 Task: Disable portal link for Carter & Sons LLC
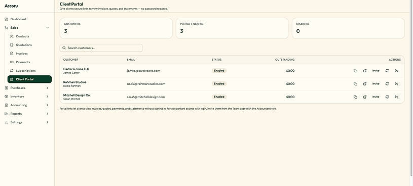tap(396, 71)
